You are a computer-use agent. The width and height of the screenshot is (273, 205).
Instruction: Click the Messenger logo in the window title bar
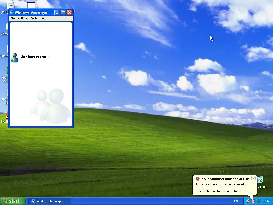point(12,13)
